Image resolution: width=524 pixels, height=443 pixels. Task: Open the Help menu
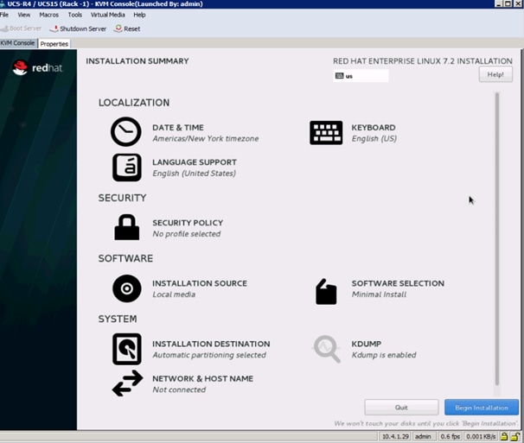(139, 15)
